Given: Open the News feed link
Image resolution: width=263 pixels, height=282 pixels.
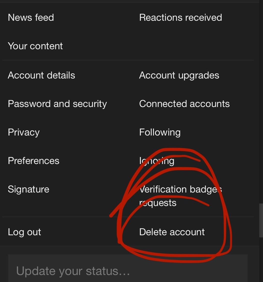Looking at the screenshot, I should (31, 17).
